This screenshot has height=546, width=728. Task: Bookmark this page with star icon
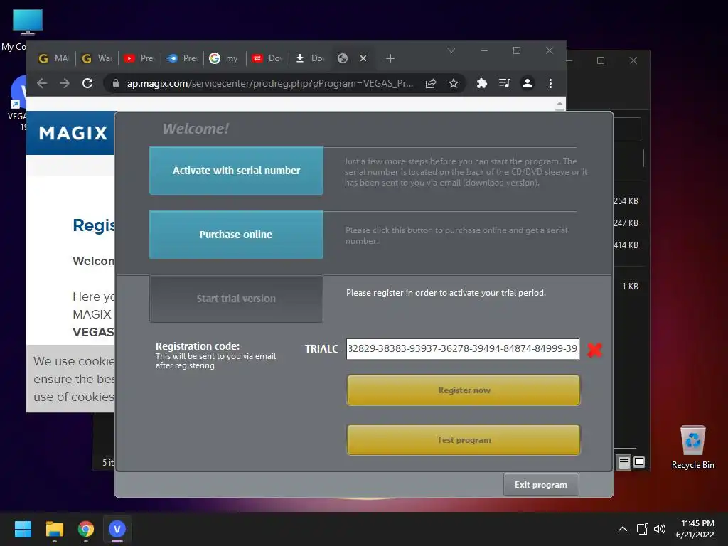coord(454,83)
